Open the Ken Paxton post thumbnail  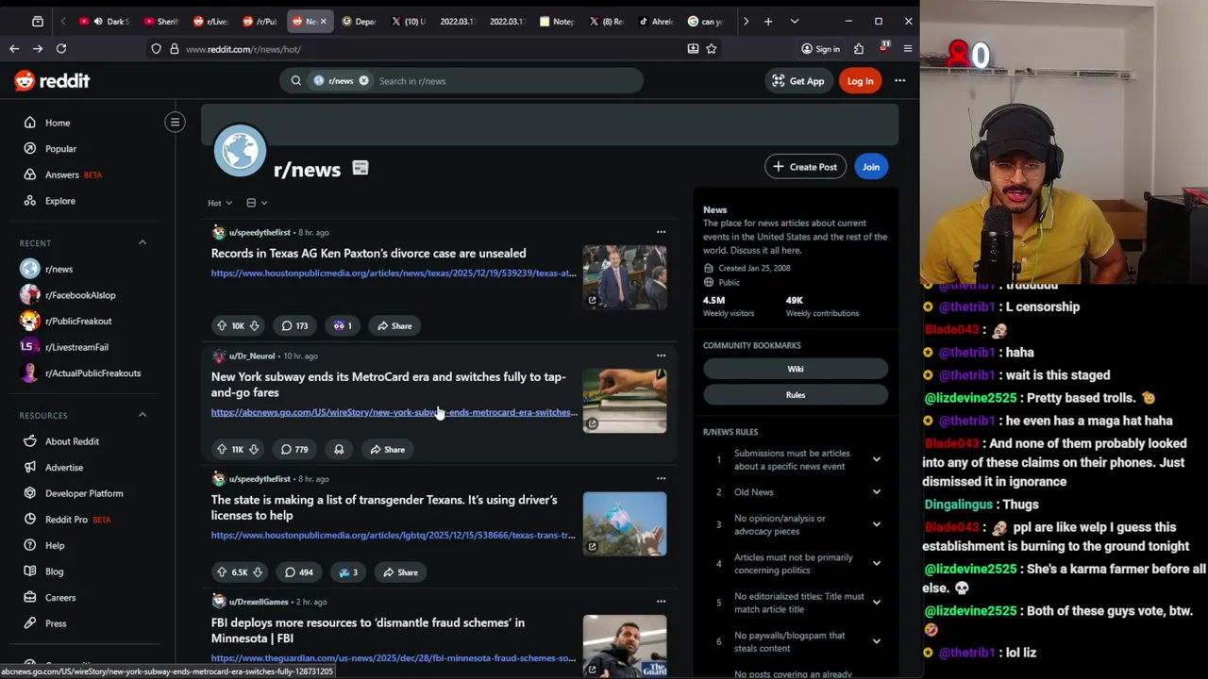coord(625,277)
